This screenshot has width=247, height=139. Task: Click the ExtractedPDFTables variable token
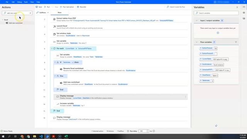[x=166, y=20]
